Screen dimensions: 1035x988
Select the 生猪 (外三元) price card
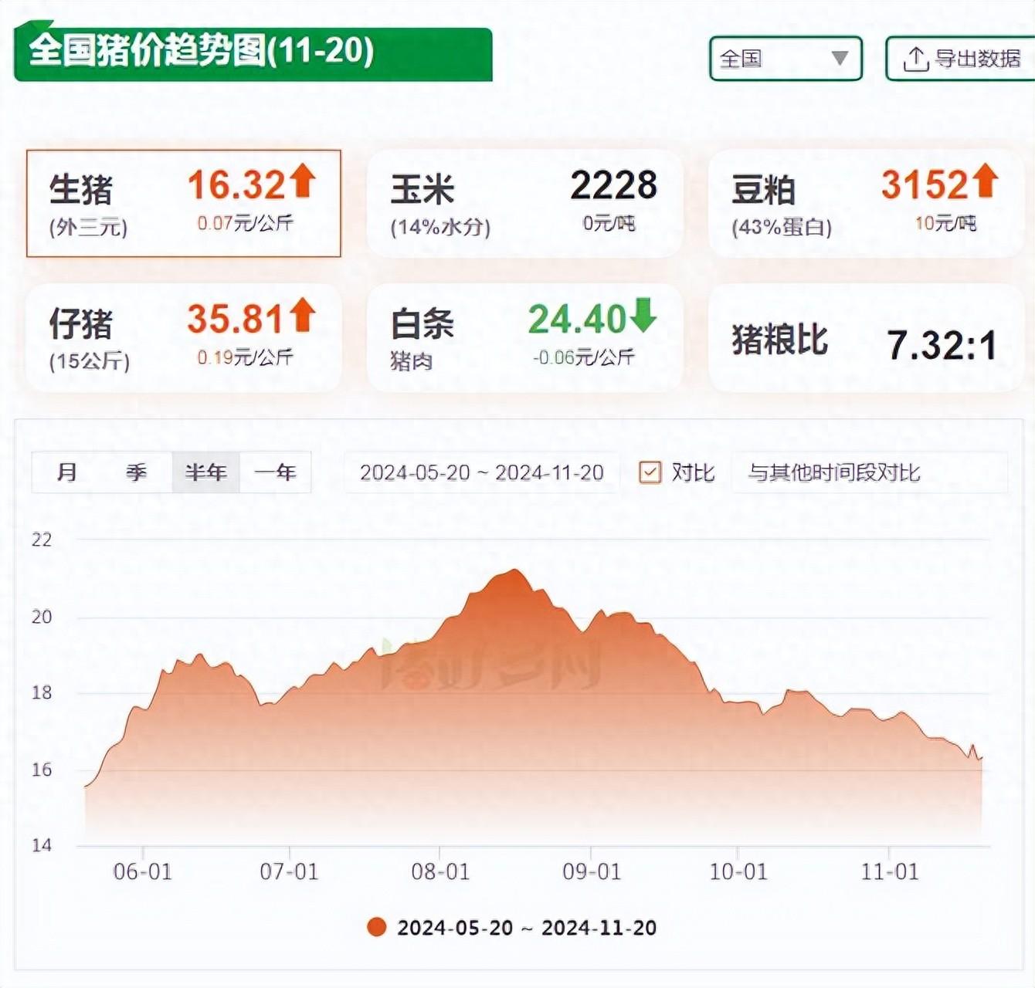pyautogui.click(x=184, y=203)
